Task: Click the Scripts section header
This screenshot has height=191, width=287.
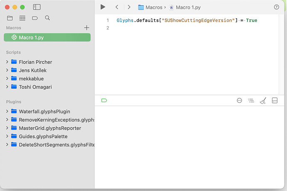Action: [13, 52]
